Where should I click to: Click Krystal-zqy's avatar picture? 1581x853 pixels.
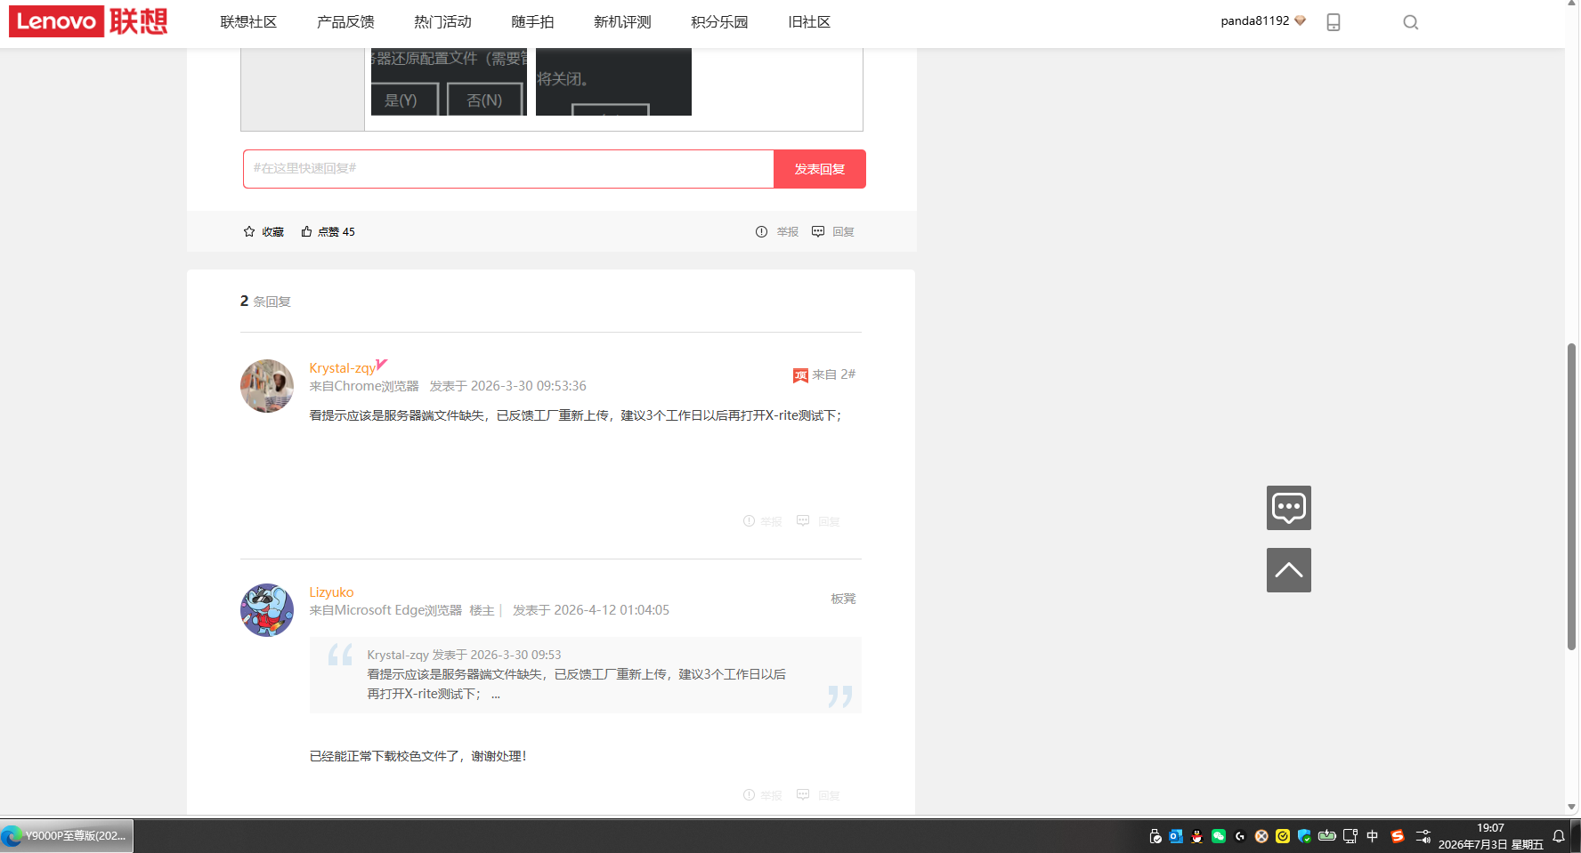(267, 386)
